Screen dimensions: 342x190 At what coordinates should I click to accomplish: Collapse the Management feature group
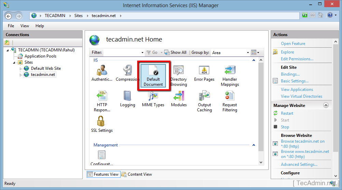pos(254,145)
